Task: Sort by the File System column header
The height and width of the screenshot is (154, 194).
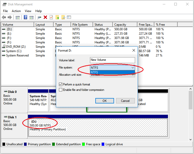Action: coord(82,25)
